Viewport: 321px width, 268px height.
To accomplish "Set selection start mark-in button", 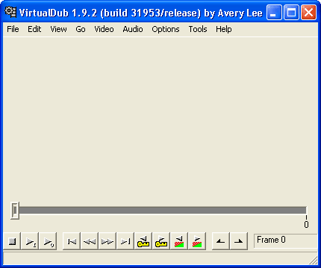I will [x=221, y=241].
